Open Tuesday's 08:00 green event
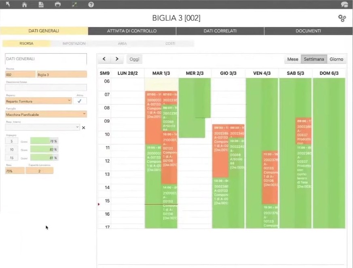The image size is (353, 268). pyautogui.click(x=170, y=118)
